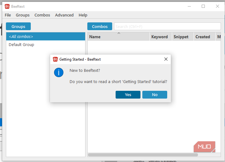Viewport: 225px width, 162px height.
Task: Click No to skip tutorial
Action: pyautogui.click(x=155, y=95)
